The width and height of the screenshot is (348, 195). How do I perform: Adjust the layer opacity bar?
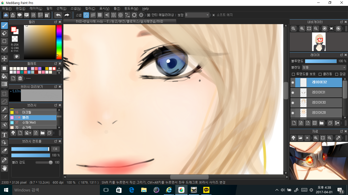pos(321,61)
